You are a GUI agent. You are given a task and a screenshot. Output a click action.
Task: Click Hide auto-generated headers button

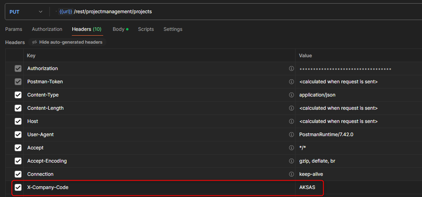point(67,42)
